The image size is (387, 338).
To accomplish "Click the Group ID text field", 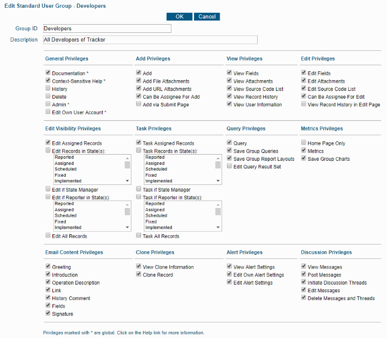I will (x=107, y=29).
